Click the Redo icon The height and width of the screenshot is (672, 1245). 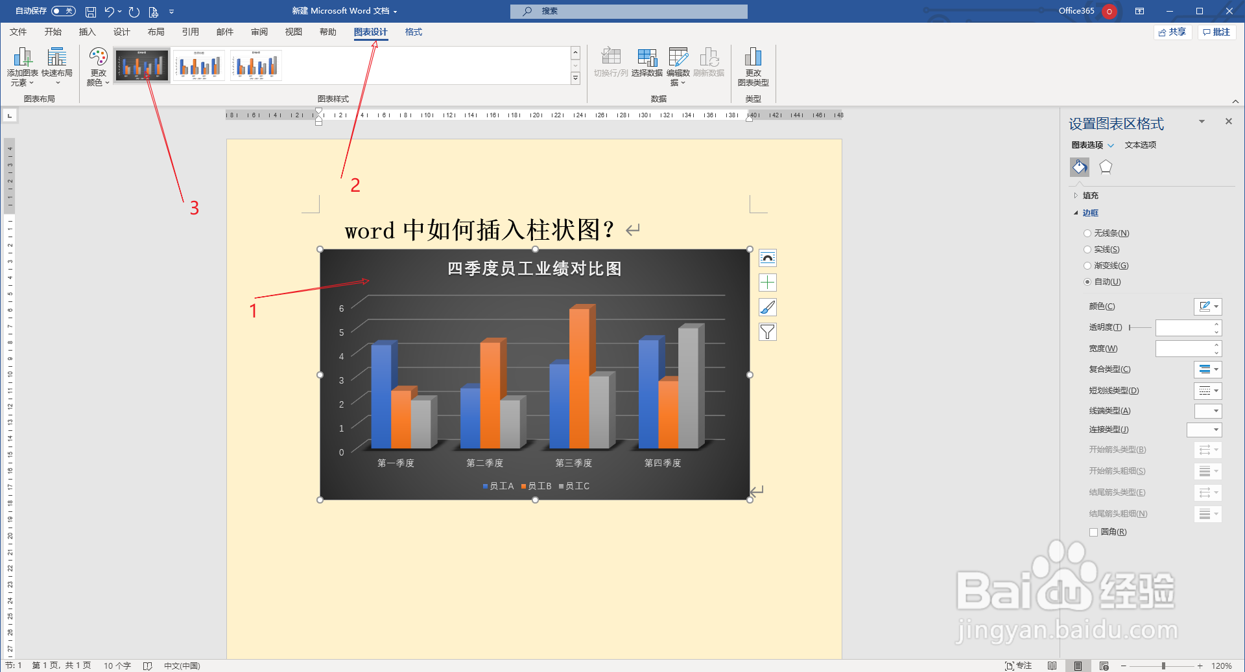(x=134, y=11)
